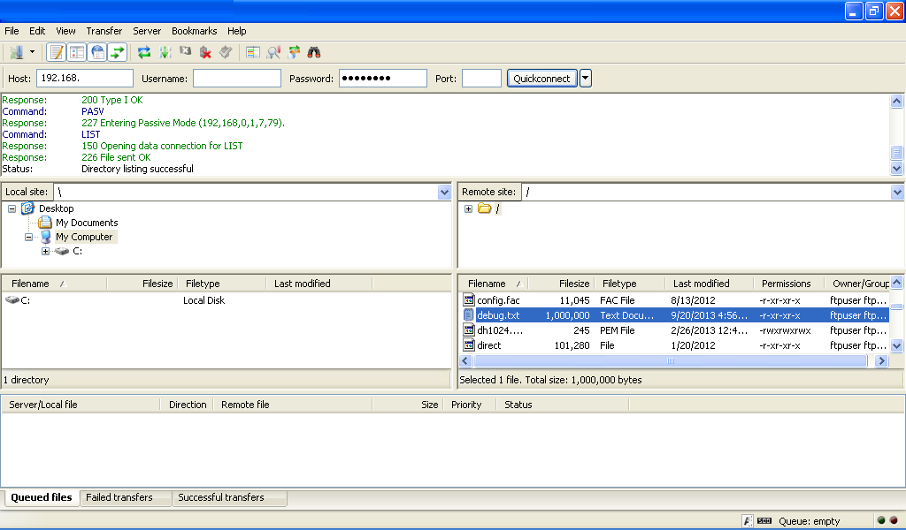
Task: Click the Username input field
Action: (x=236, y=79)
